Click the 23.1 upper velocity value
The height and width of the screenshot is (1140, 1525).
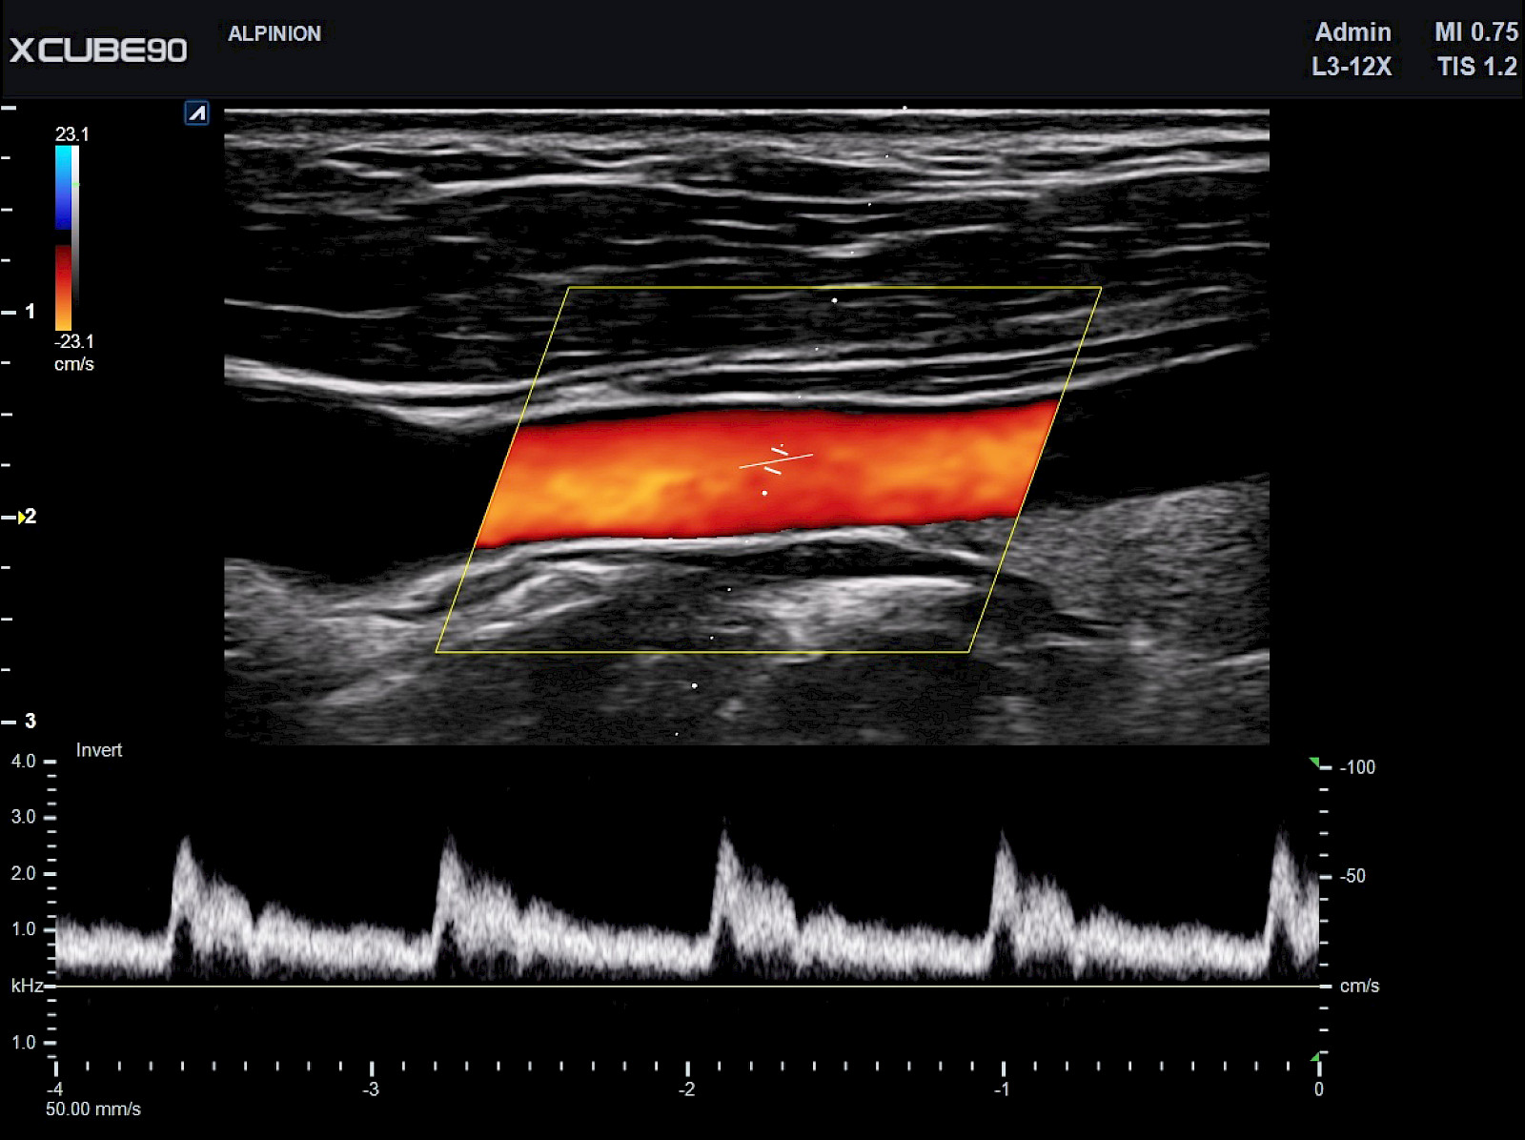coord(71,134)
